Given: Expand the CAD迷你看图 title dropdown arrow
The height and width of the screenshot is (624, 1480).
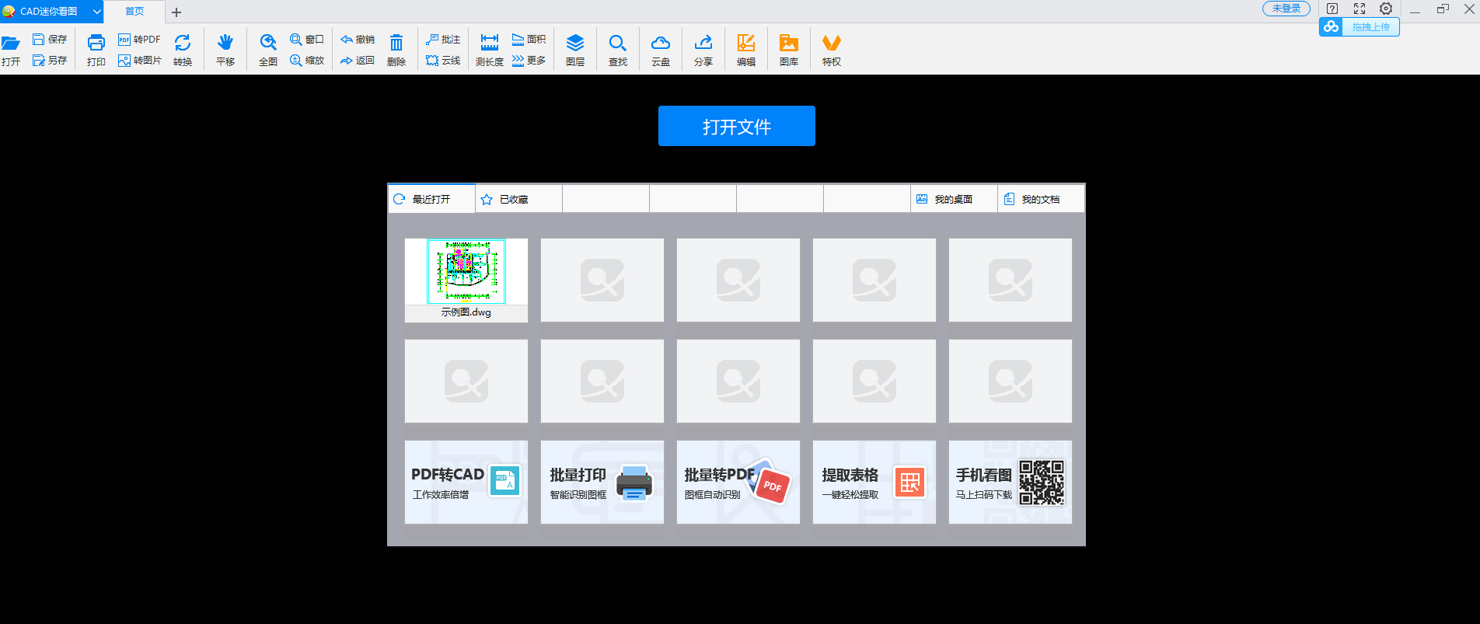Looking at the screenshot, I should (x=97, y=12).
